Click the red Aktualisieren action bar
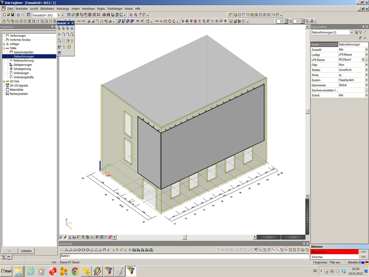This screenshot has height=277, width=369. point(334,252)
